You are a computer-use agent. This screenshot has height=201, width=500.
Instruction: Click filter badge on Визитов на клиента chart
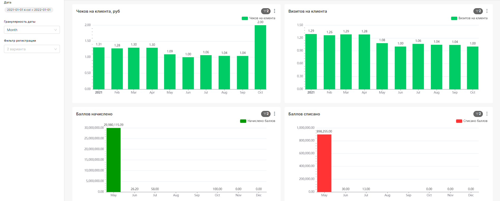[x=478, y=11]
